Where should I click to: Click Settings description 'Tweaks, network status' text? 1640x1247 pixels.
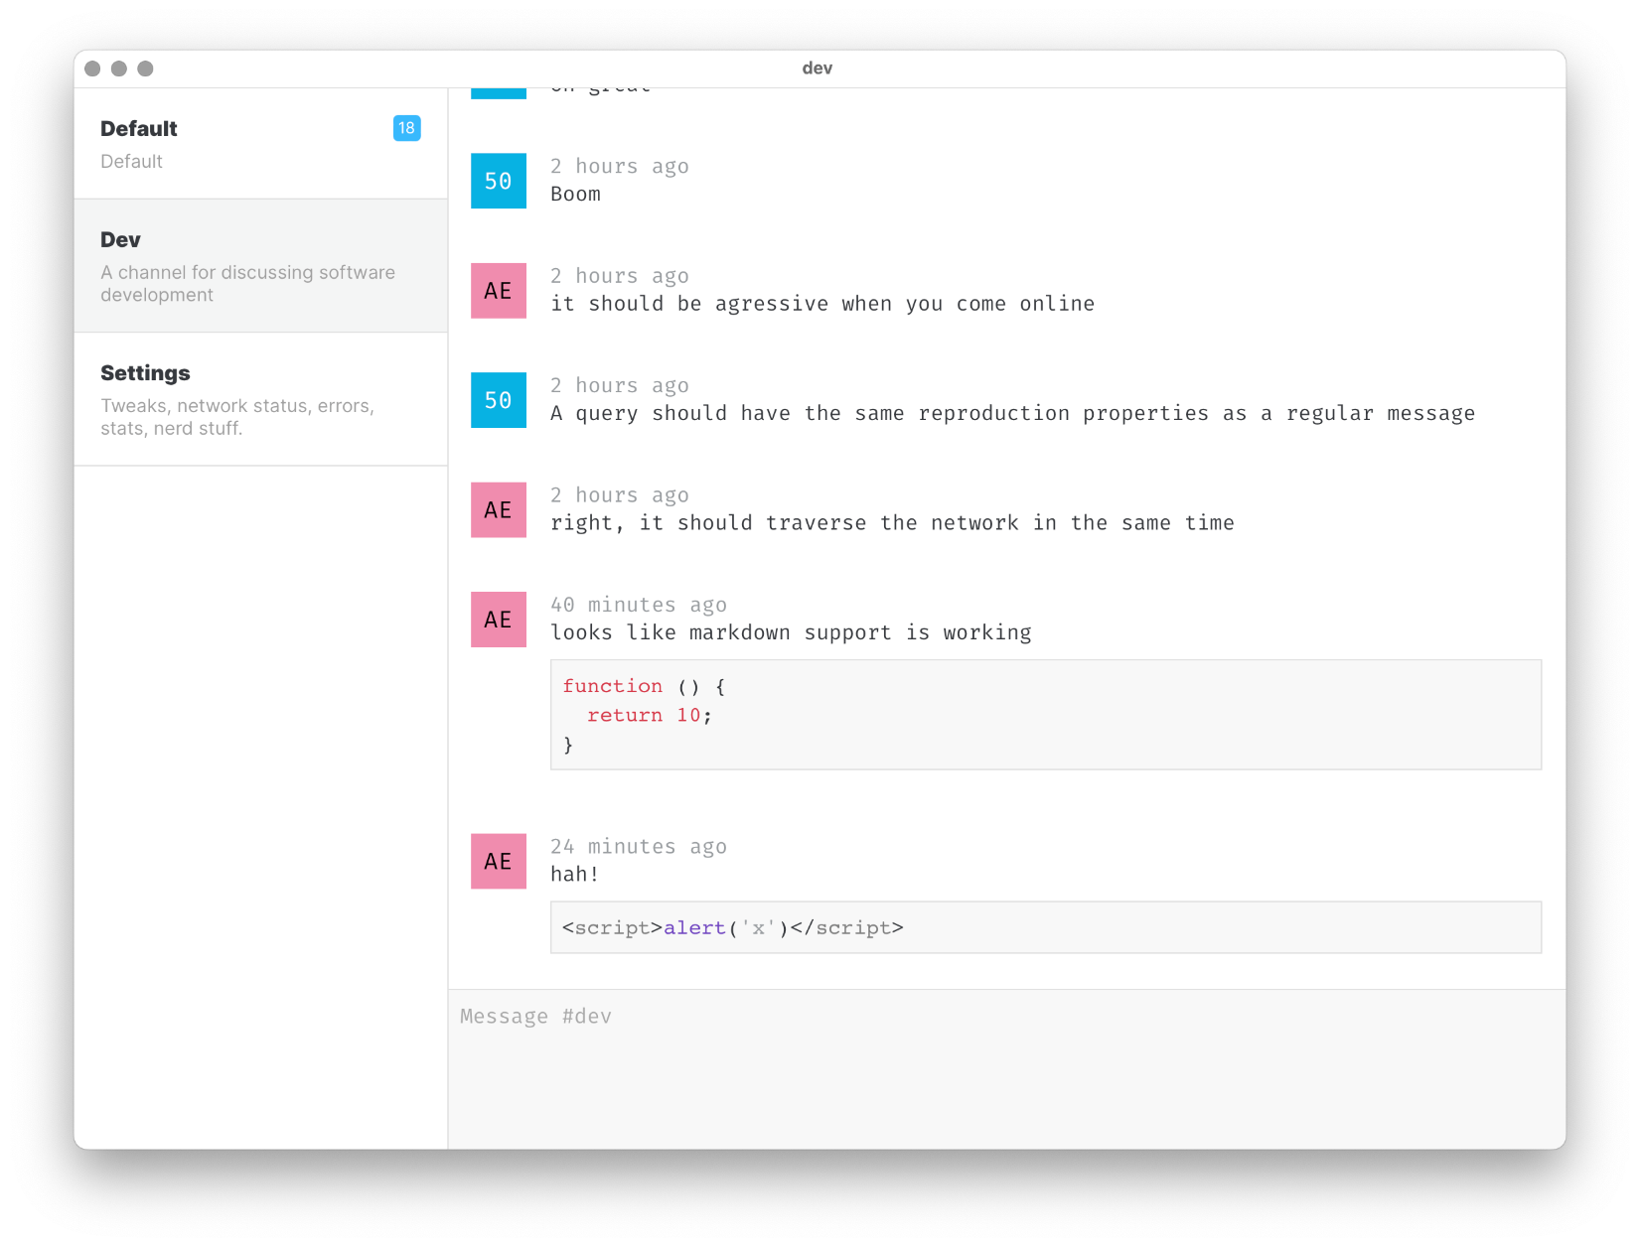[237, 417]
